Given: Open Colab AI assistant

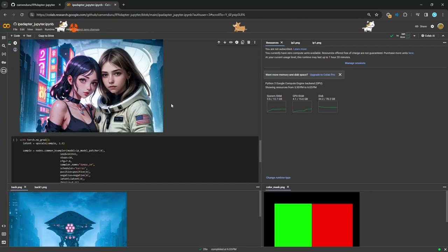Looking at the screenshot, I should click(x=428, y=36).
